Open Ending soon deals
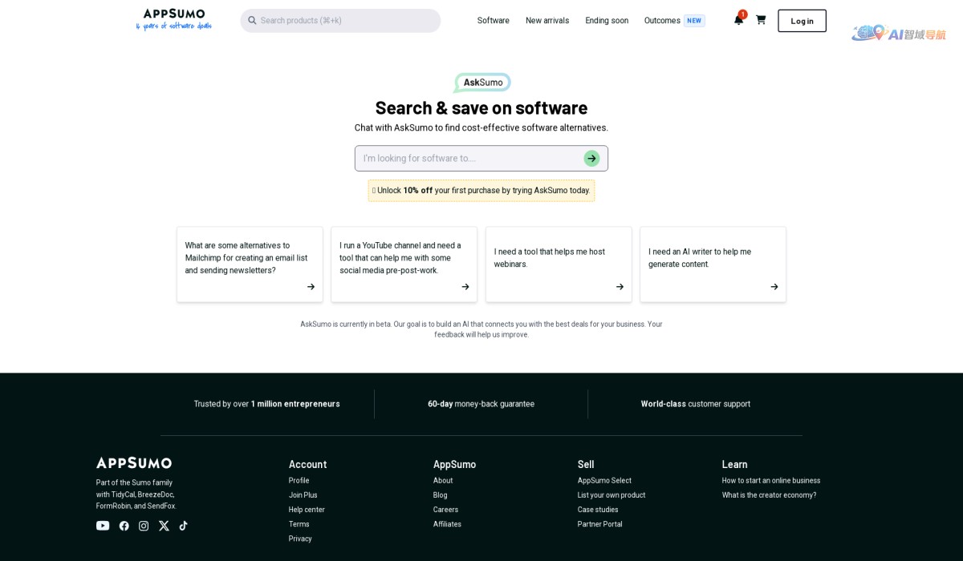 (607, 21)
